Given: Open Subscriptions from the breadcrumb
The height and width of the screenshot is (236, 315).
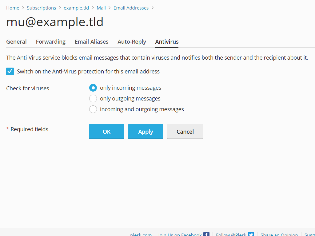Looking at the screenshot, I should tap(41, 8).
